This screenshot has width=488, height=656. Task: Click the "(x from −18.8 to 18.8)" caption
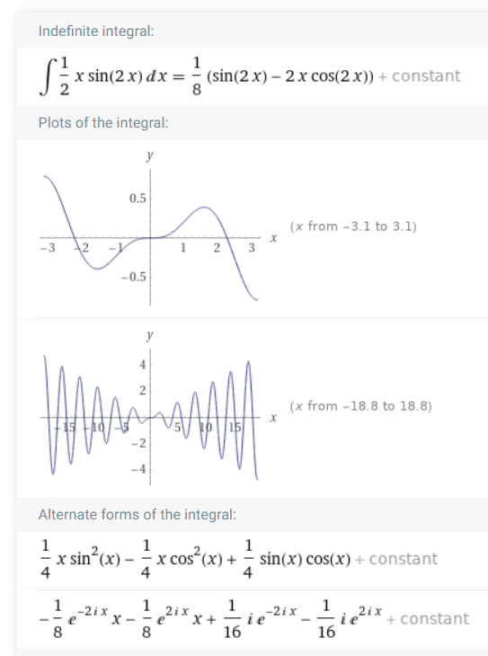click(x=360, y=406)
